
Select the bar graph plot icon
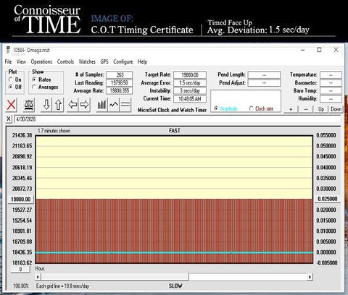(x=102, y=105)
